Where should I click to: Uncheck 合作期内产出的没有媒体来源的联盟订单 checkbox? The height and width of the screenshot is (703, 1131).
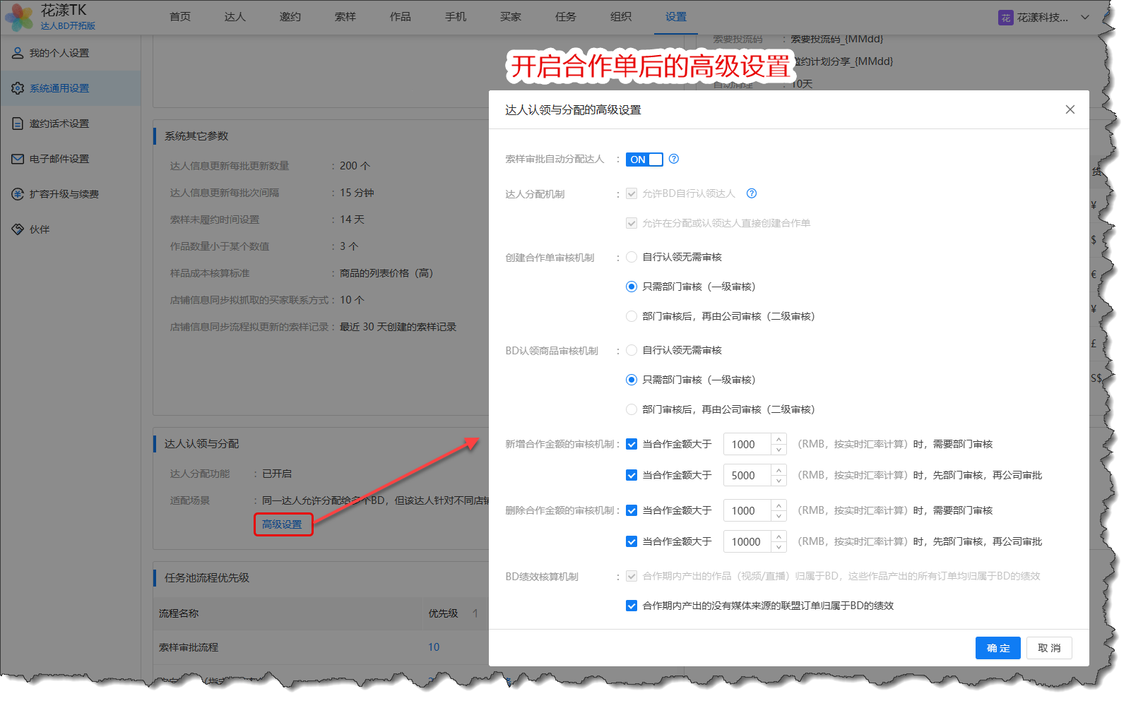632,606
